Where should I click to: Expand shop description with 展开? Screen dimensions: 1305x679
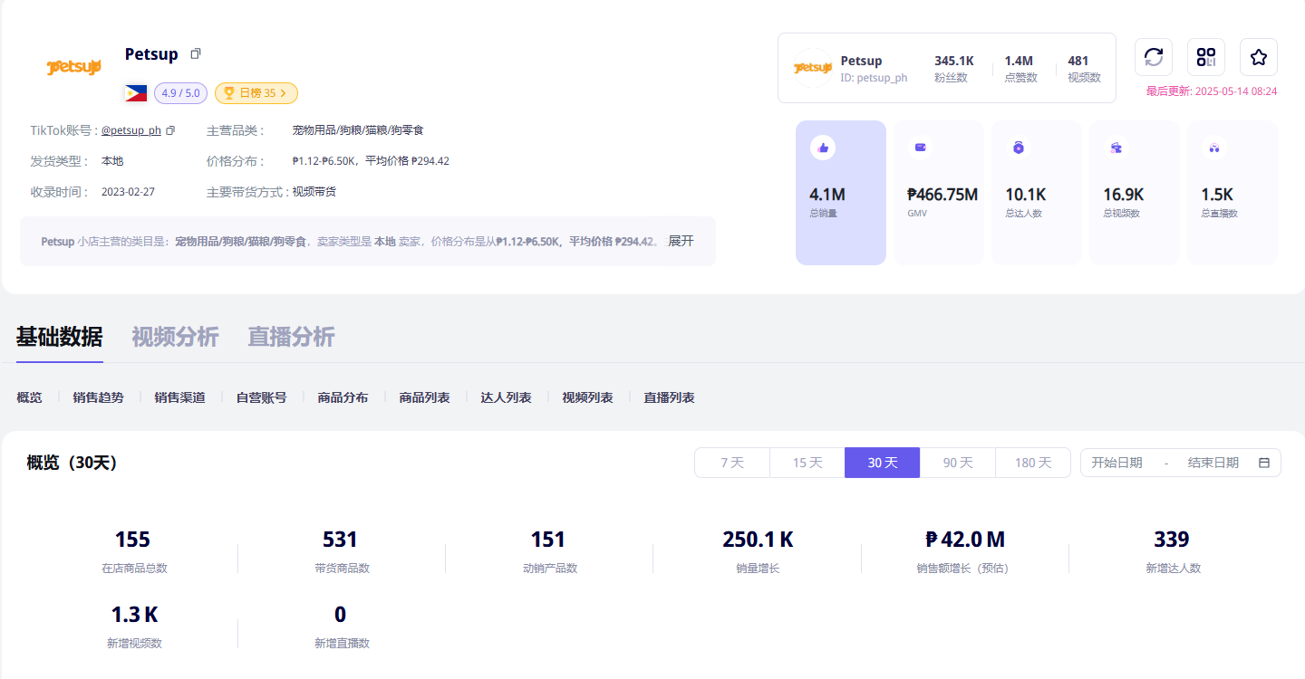point(681,241)
